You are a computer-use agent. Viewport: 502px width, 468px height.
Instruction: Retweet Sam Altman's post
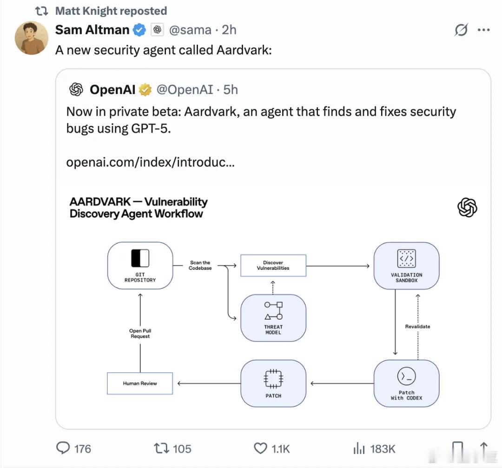[160, 448]
